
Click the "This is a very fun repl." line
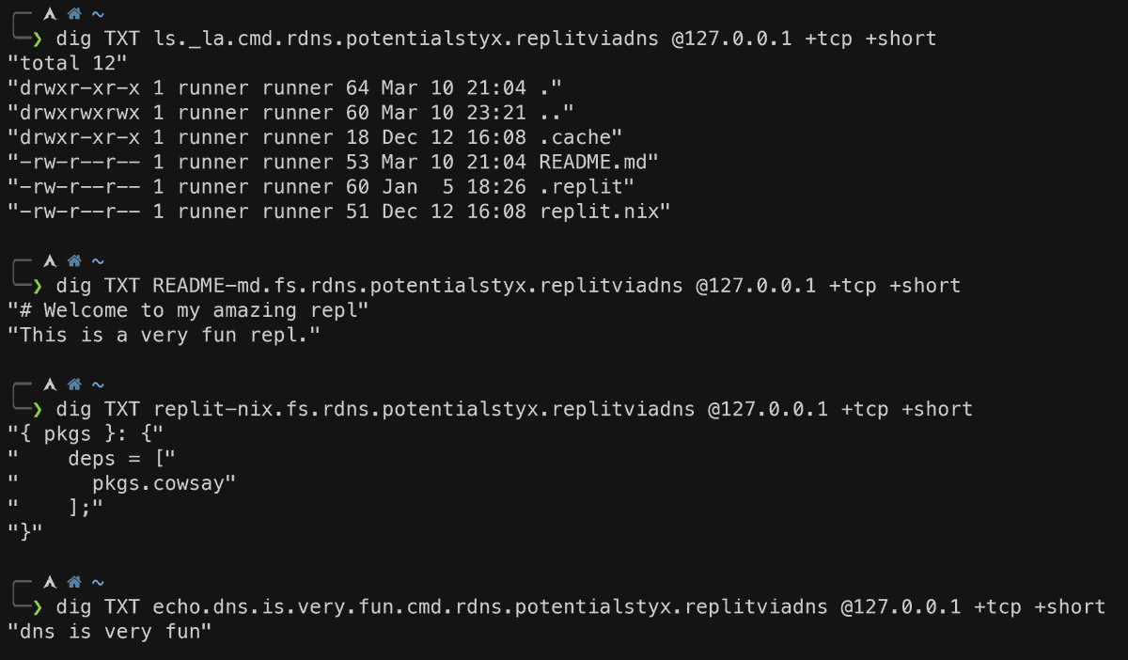[164, 335]
